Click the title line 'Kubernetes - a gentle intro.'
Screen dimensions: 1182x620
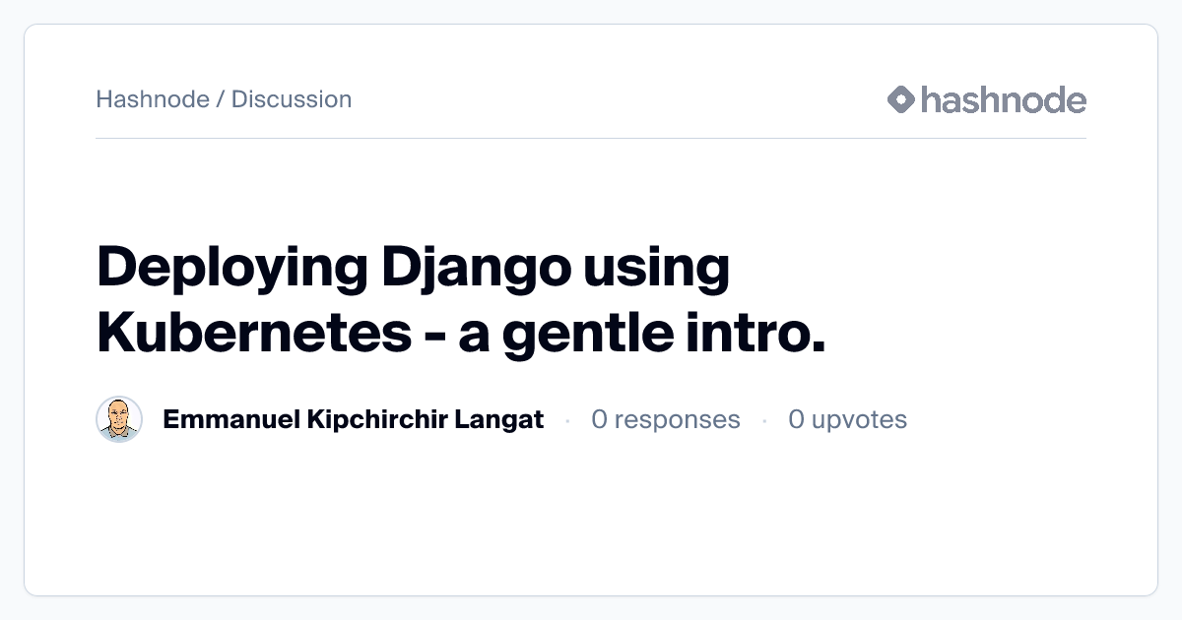(460, 334)
